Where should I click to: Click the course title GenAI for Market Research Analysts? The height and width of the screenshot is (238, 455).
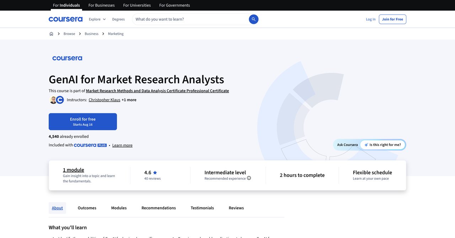tap(136, 79)
